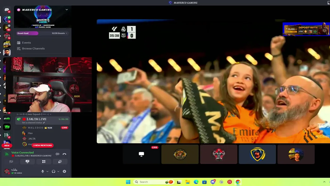Viewport: 330px width, 186px height.
Task: Disconnect from voice using hang-up icon
Action: 64,154
